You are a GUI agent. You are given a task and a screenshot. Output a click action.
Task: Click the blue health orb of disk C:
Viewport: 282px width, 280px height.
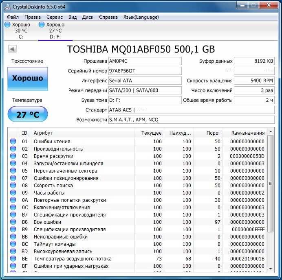click(x=7, y=24)
